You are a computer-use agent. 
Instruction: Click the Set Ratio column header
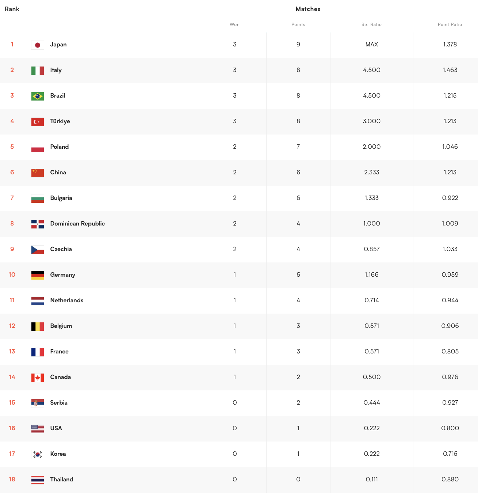click(x=372, y=24)
